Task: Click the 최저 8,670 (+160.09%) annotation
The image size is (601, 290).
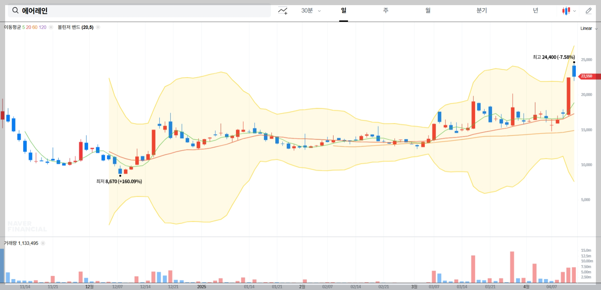Action: point(119,181)
